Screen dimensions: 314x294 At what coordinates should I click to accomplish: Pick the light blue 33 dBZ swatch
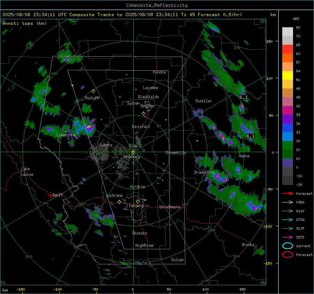point(287,136)
